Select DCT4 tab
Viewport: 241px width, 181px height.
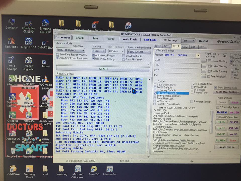[176, 46]
